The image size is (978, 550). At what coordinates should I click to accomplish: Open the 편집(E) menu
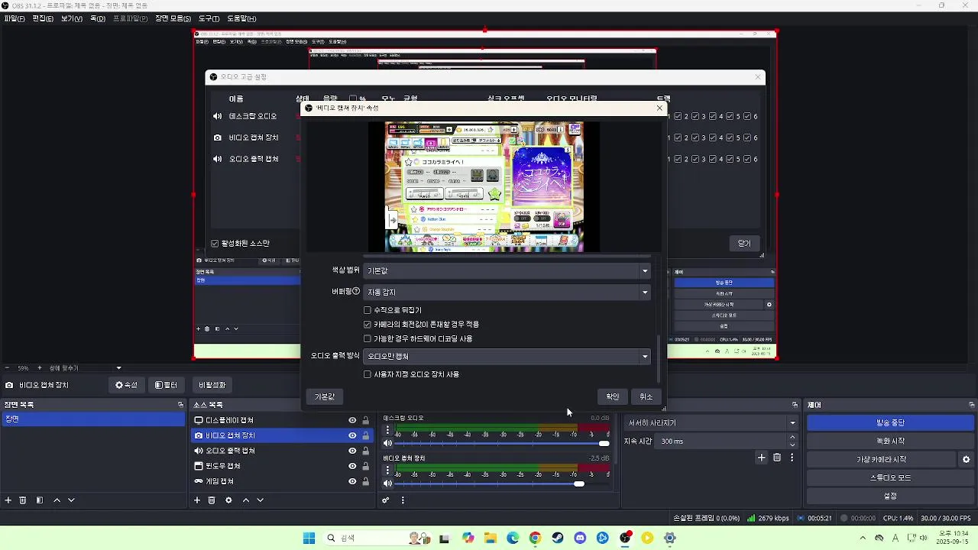click(43, 18)
